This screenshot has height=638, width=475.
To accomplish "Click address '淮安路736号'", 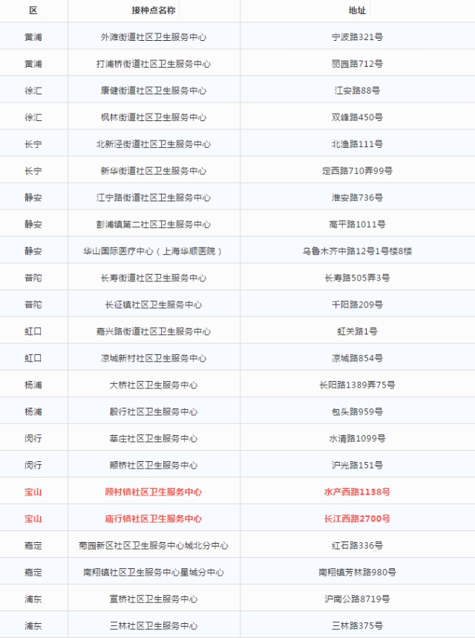I will pos(357,198).
